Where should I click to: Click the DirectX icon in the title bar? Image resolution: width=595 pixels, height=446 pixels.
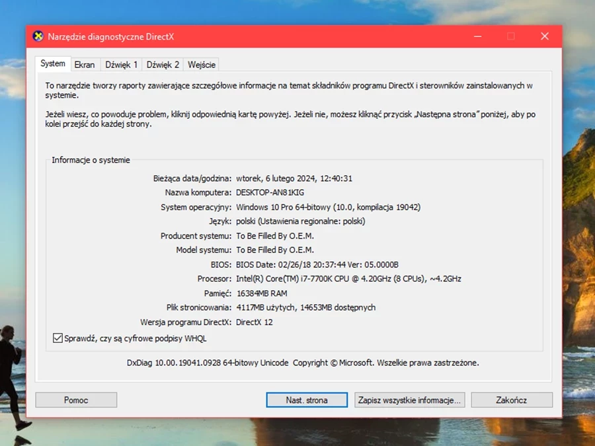38,36
